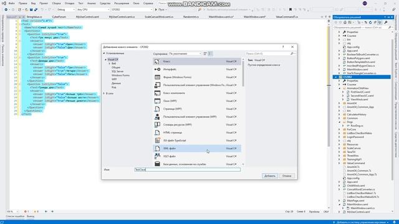
Task: Select Windows Forms category in dialog tree
Action: pos(120,75)
